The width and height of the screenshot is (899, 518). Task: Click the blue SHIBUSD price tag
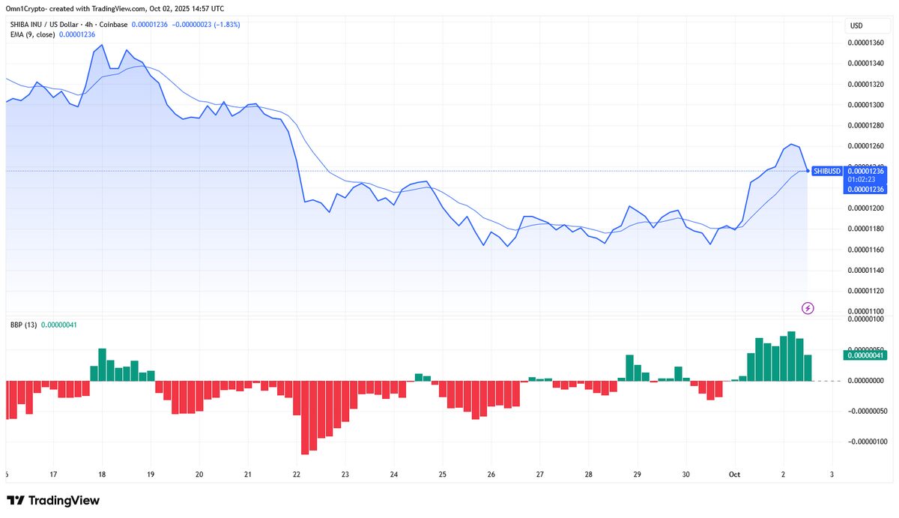point(828,171)
